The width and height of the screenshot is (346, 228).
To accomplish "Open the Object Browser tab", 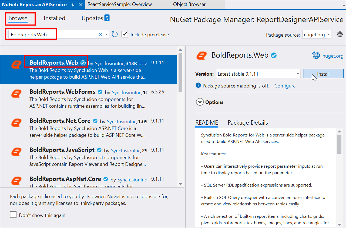I will tap(189, 4).
